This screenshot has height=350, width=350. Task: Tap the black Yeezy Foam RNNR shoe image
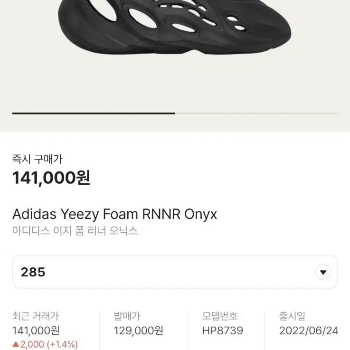tap(175, 27)
